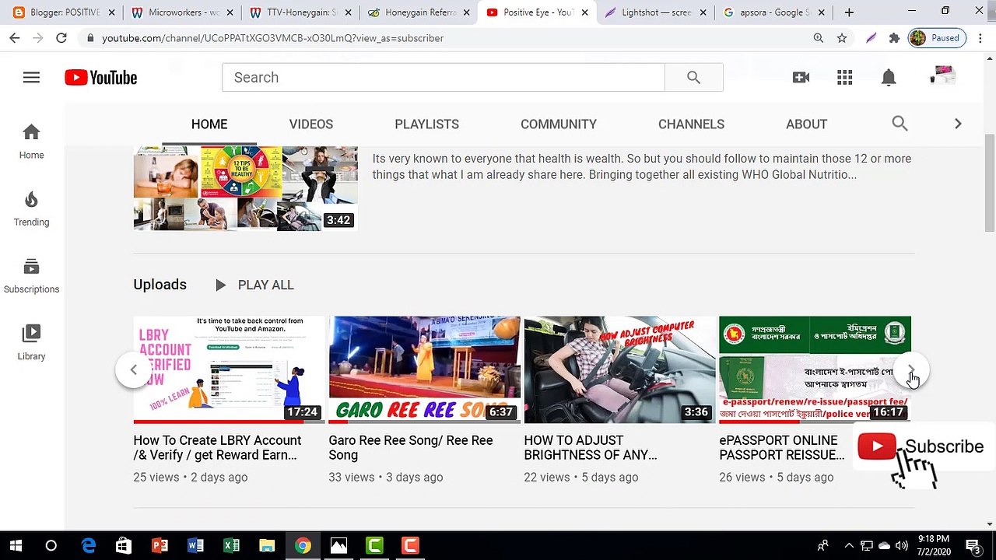Close the Positive Eye YouTube tab
996x560 pixels.
click(x=584, y=12)
